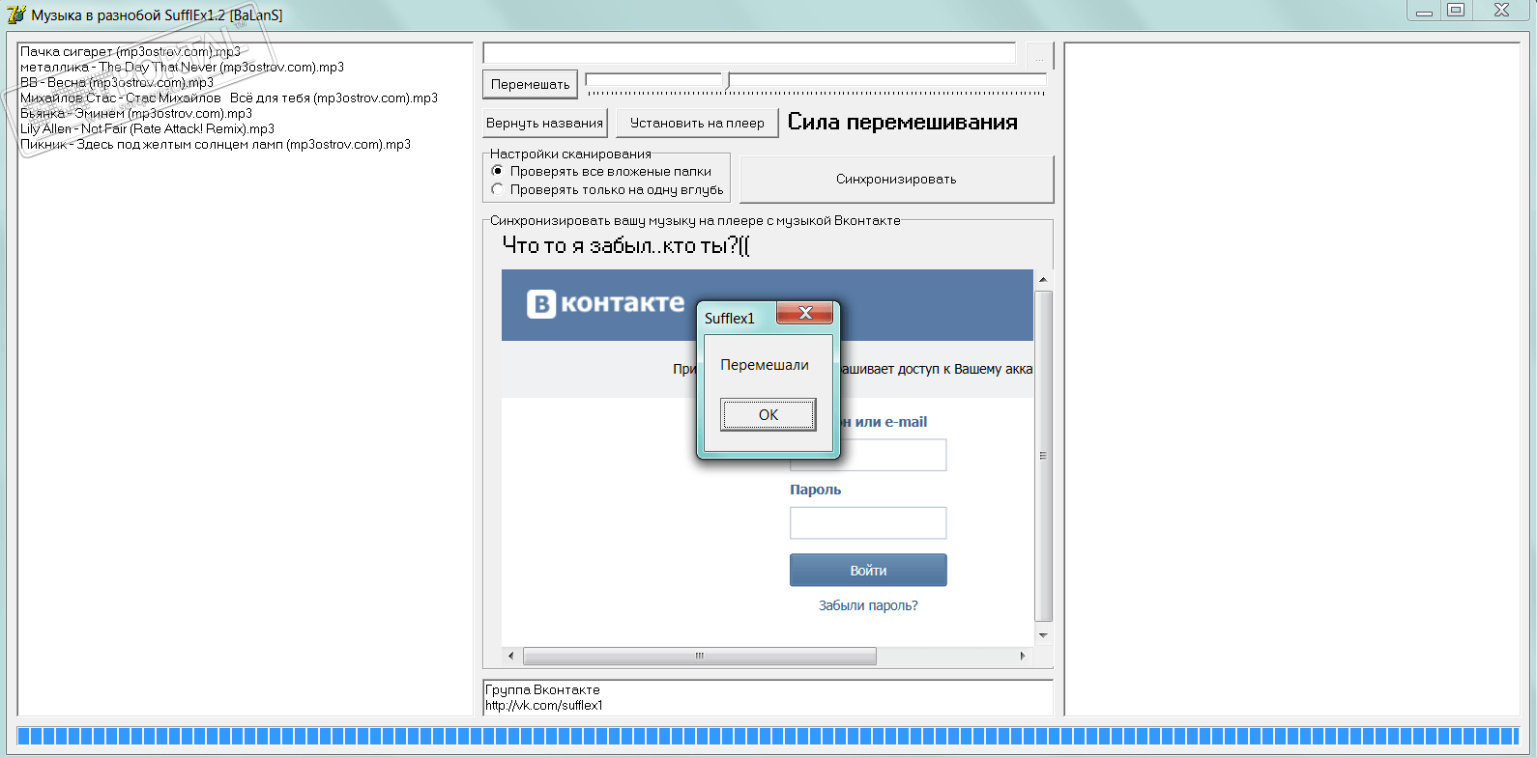Click the VK panel scroll-down arrow
This screenshot has height=757, width=1537.
tap(1043, 635)
